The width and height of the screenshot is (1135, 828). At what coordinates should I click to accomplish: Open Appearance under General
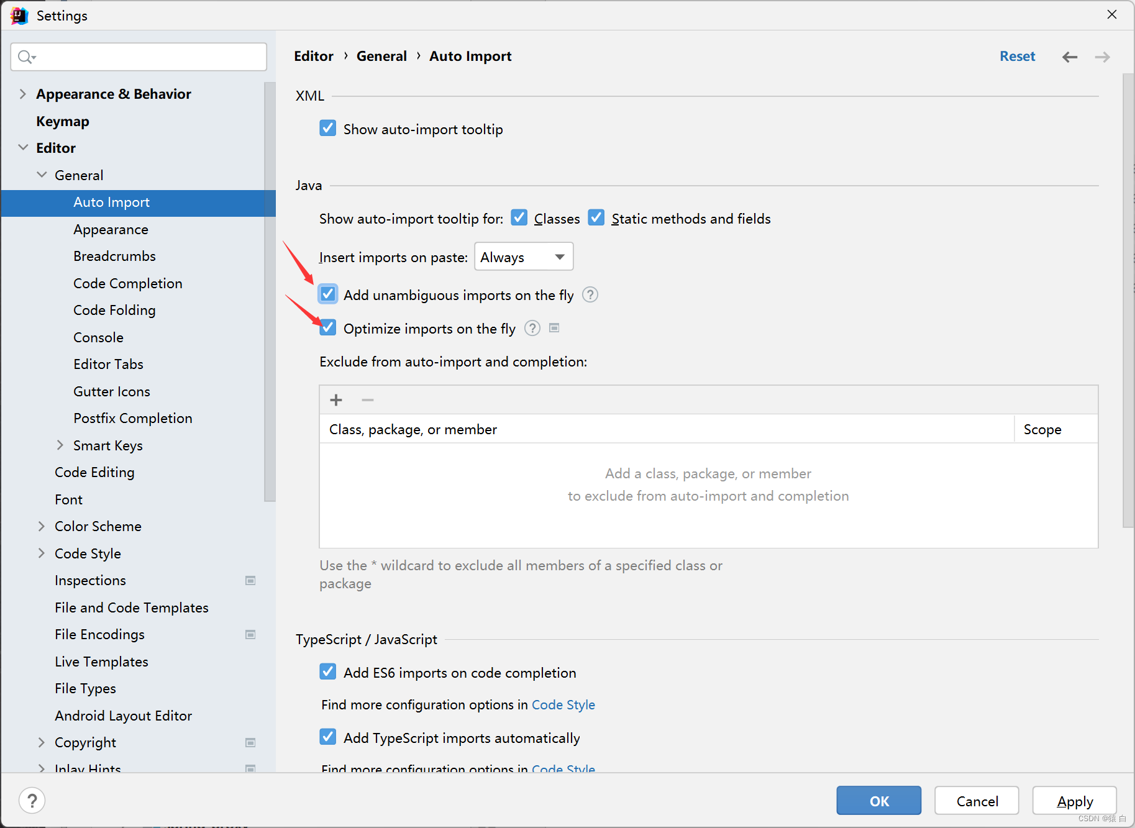click(111, 229)
